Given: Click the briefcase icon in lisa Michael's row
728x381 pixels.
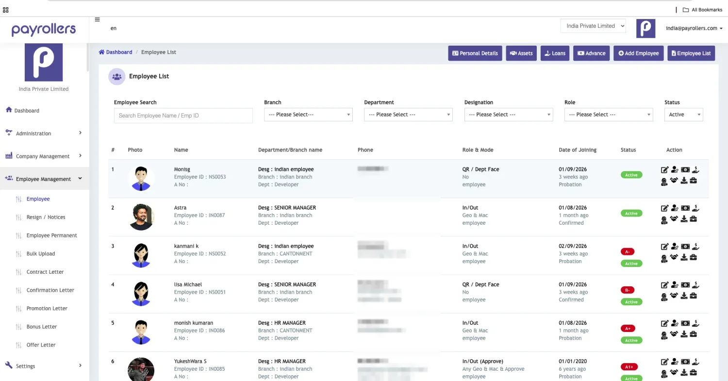Looking at the screenshot, I should point(694,296).
